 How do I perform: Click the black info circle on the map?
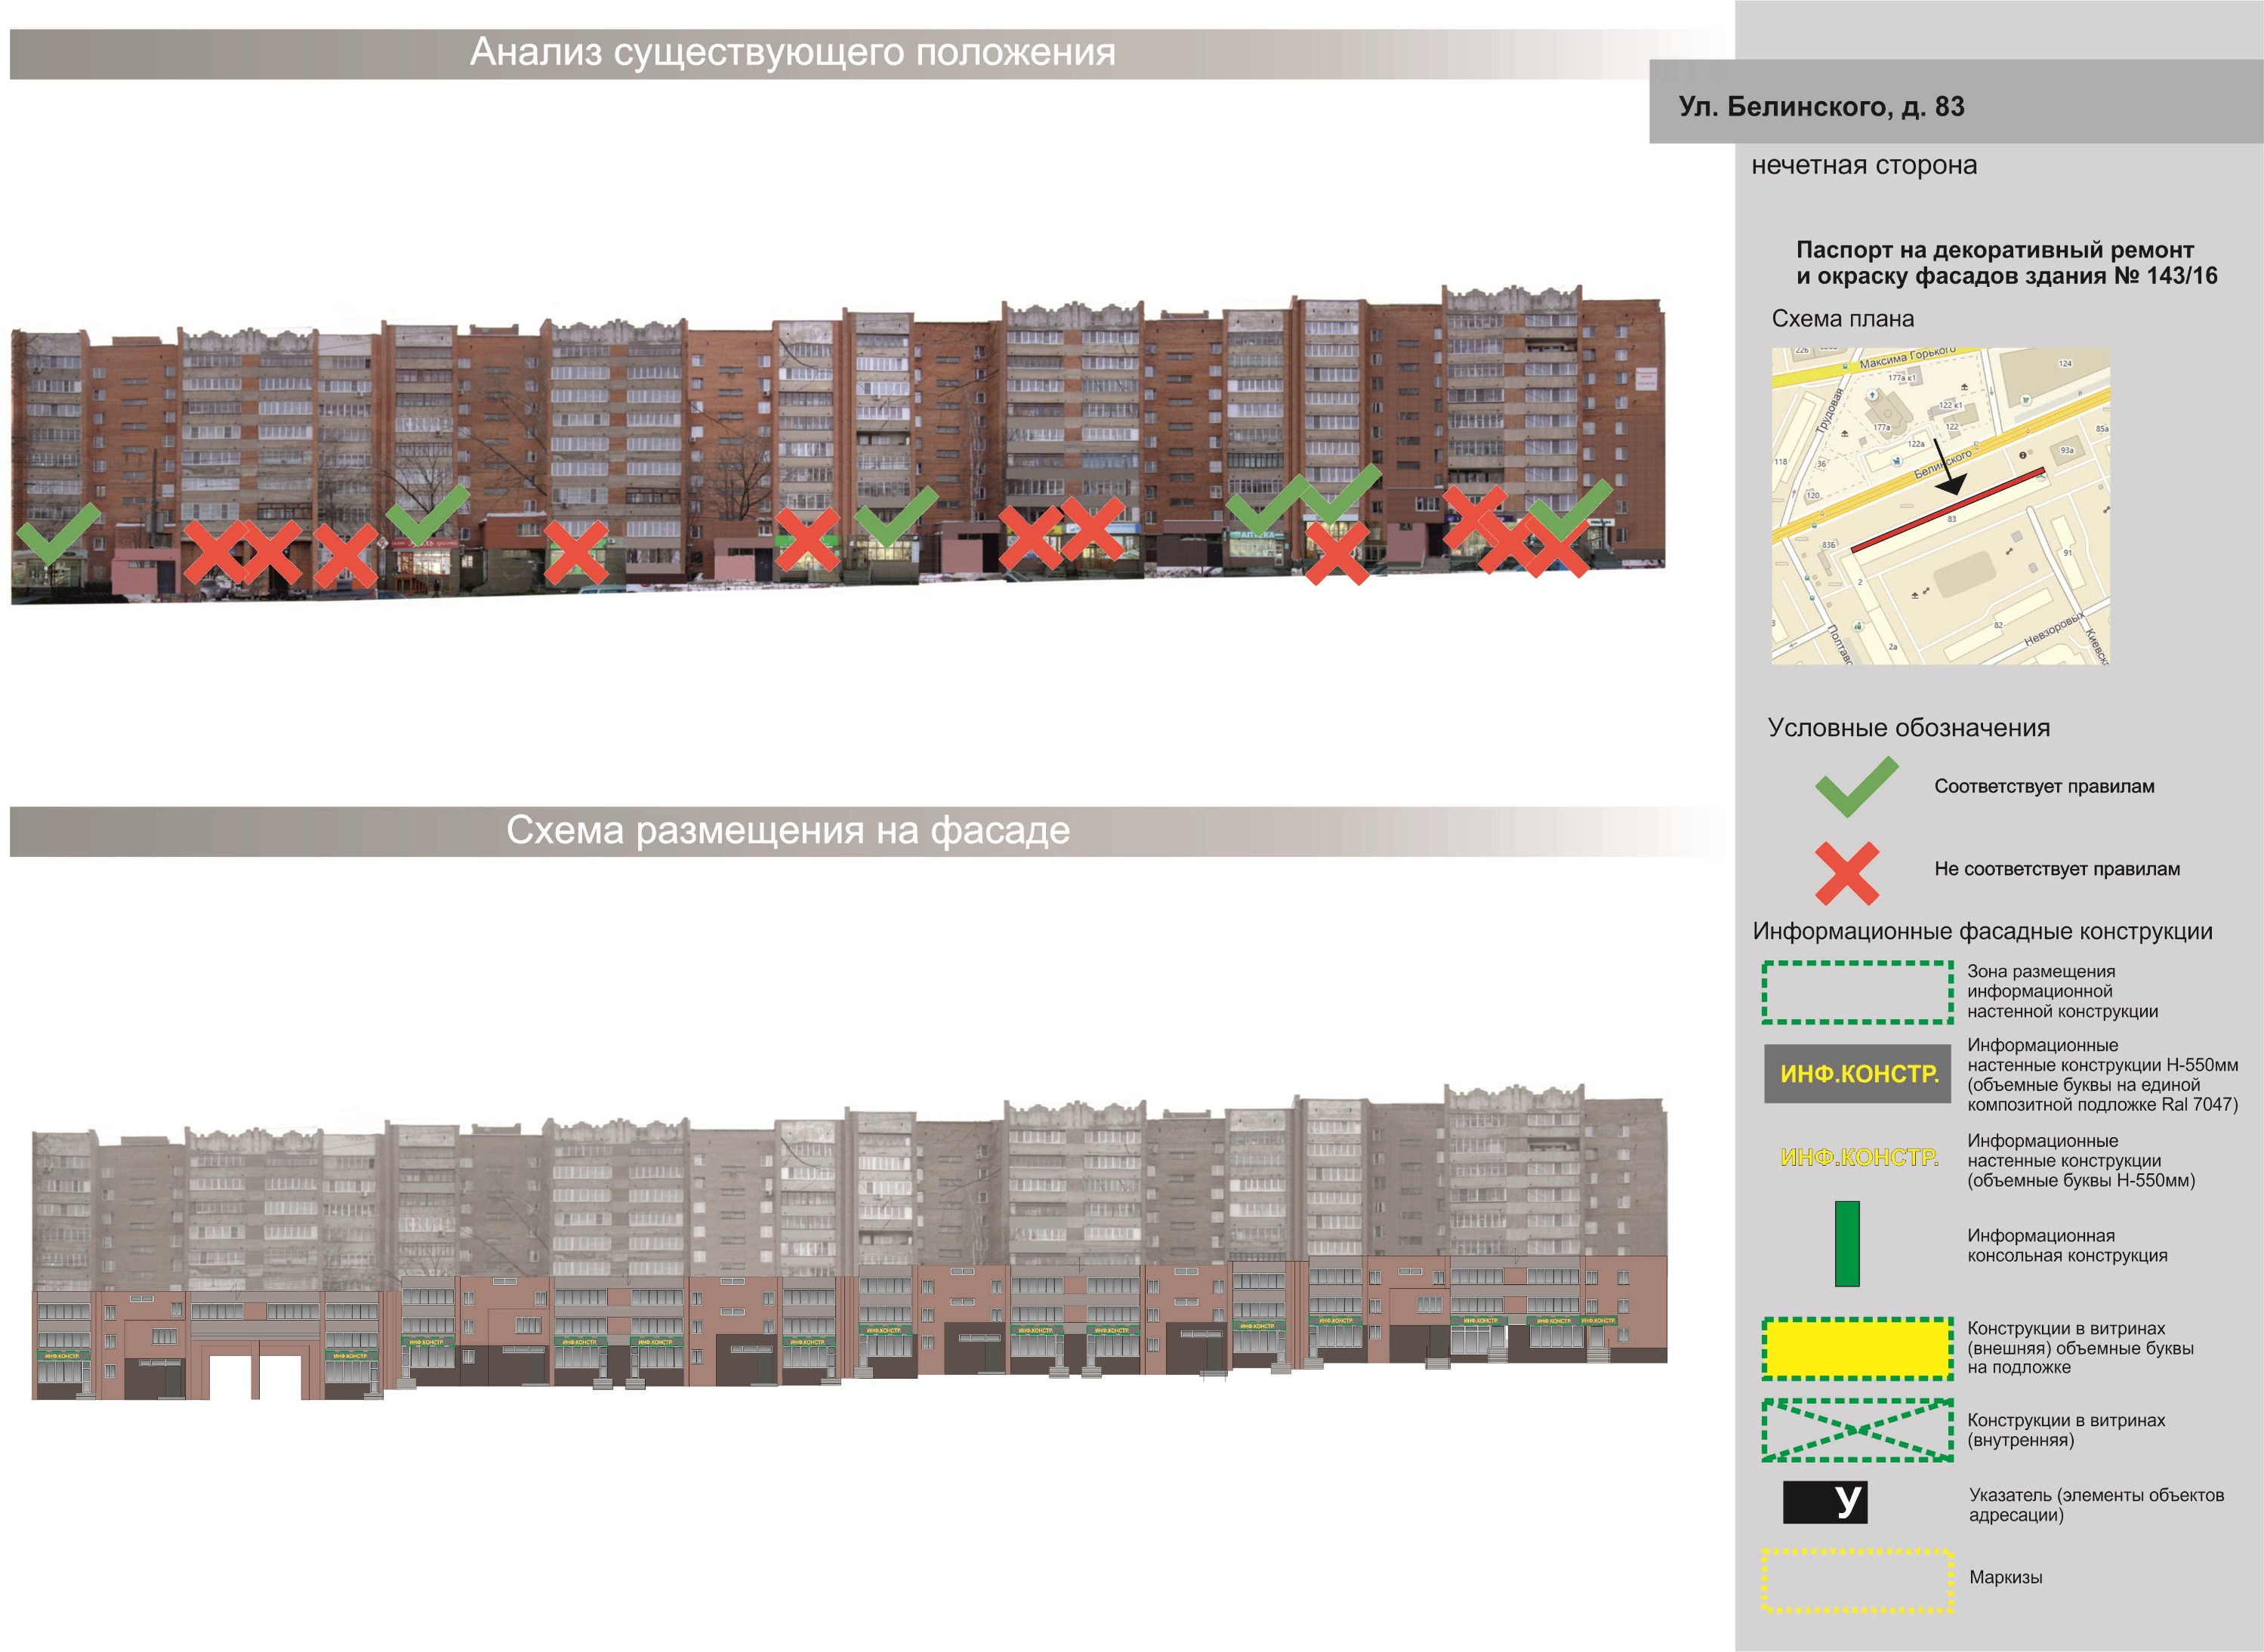point(2023,455)
